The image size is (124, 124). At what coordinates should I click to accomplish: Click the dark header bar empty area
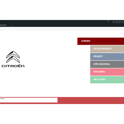(60, 23)
